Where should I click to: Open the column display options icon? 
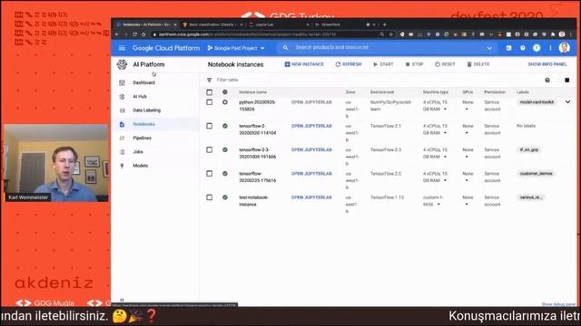[566, 81]
